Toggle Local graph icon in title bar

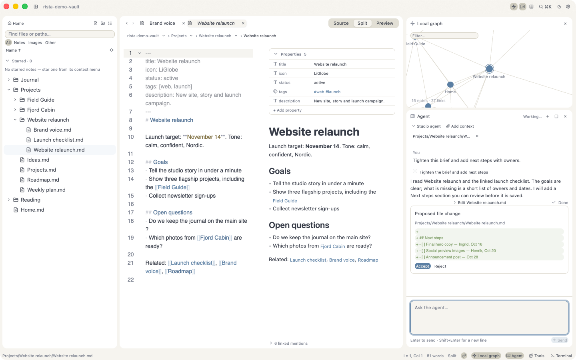pyautogui.click(x=514, y=6)
